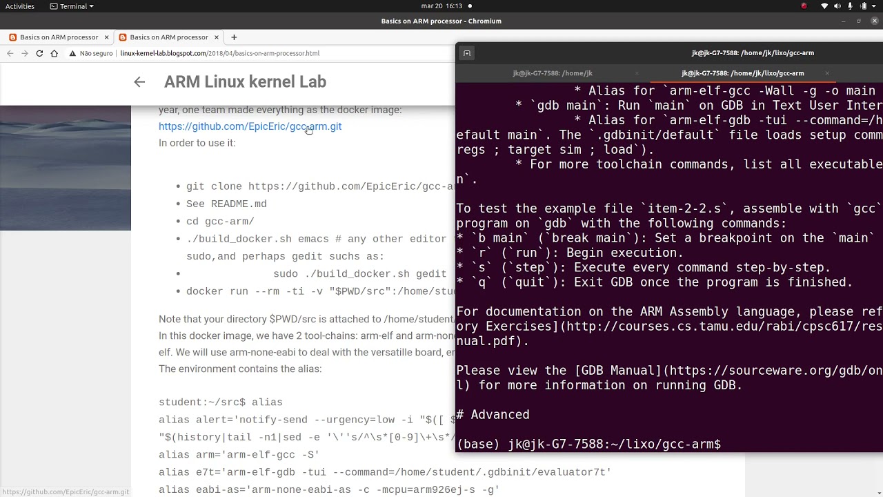Open the ARM Linux kernel Lab blog title
The height and width of the screenshot is (497, 883).
click(245, 81)
